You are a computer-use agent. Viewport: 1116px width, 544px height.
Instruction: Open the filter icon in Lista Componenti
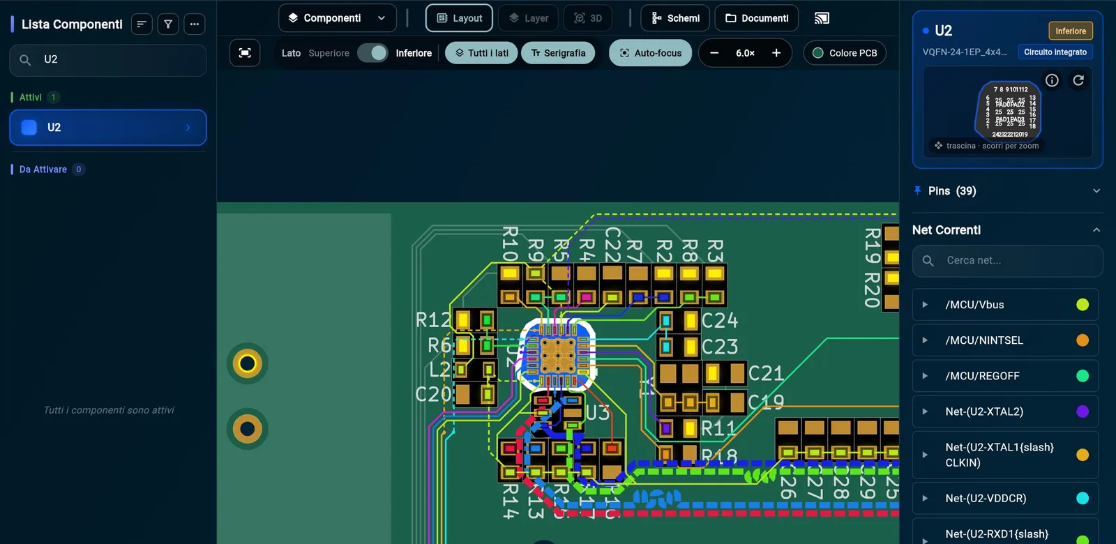[x=168, y=24]
